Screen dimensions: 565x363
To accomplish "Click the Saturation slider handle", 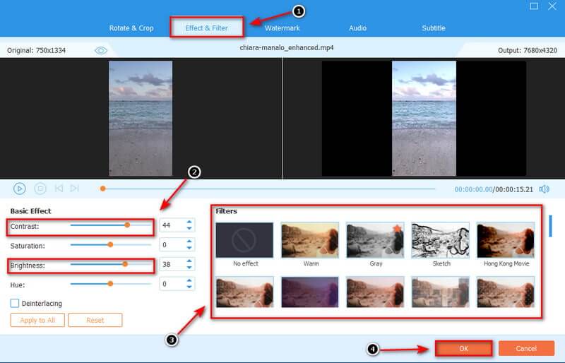I will tap(110, 245).
